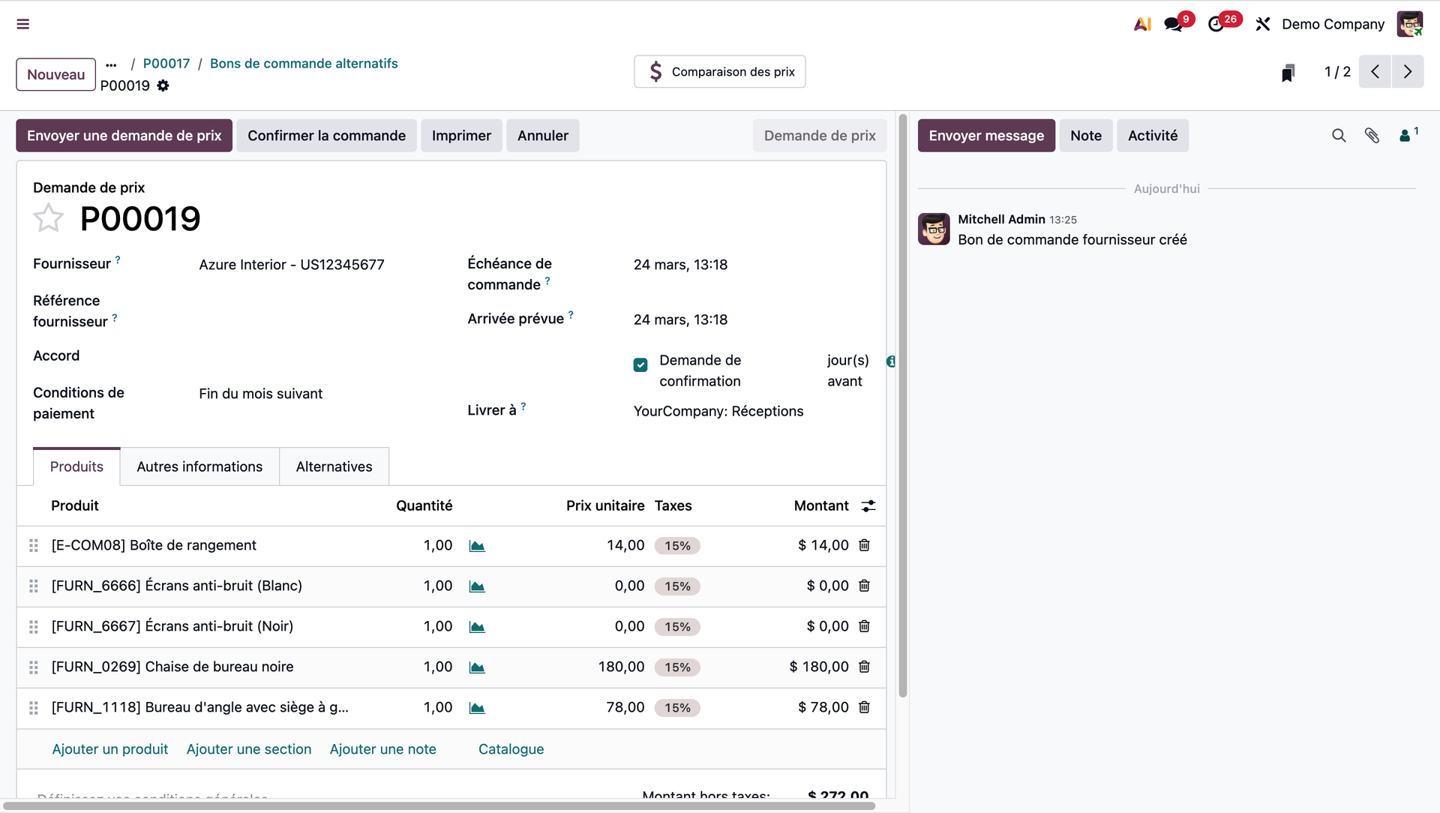The height and width of the screenshot is (813, 1440).
Task: Click the paperclip attachments icon
Action: 1372,136
